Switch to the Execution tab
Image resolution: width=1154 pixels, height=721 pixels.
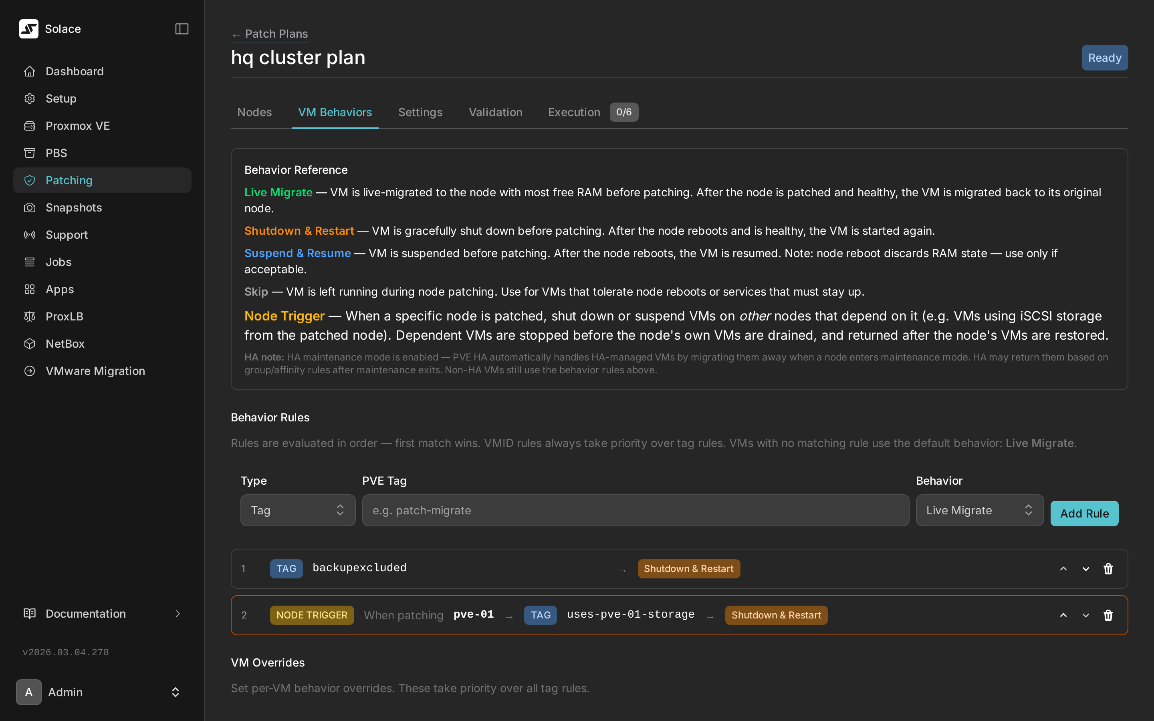574,112
